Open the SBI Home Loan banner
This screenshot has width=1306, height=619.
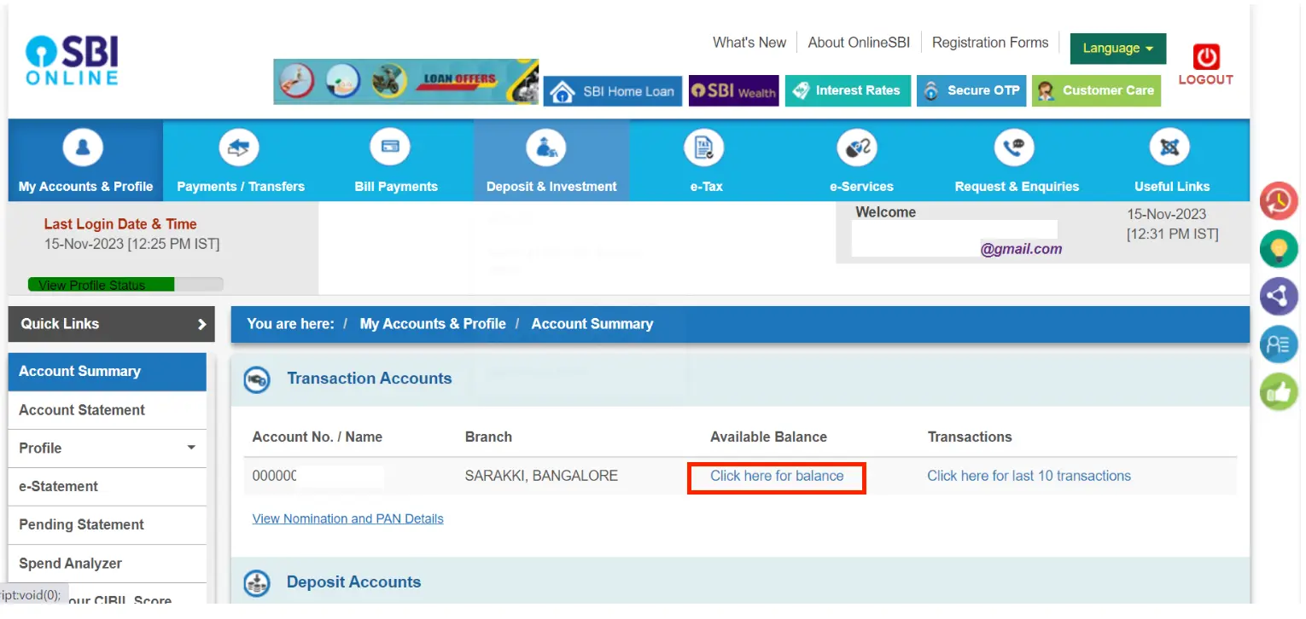click(613, 91)
